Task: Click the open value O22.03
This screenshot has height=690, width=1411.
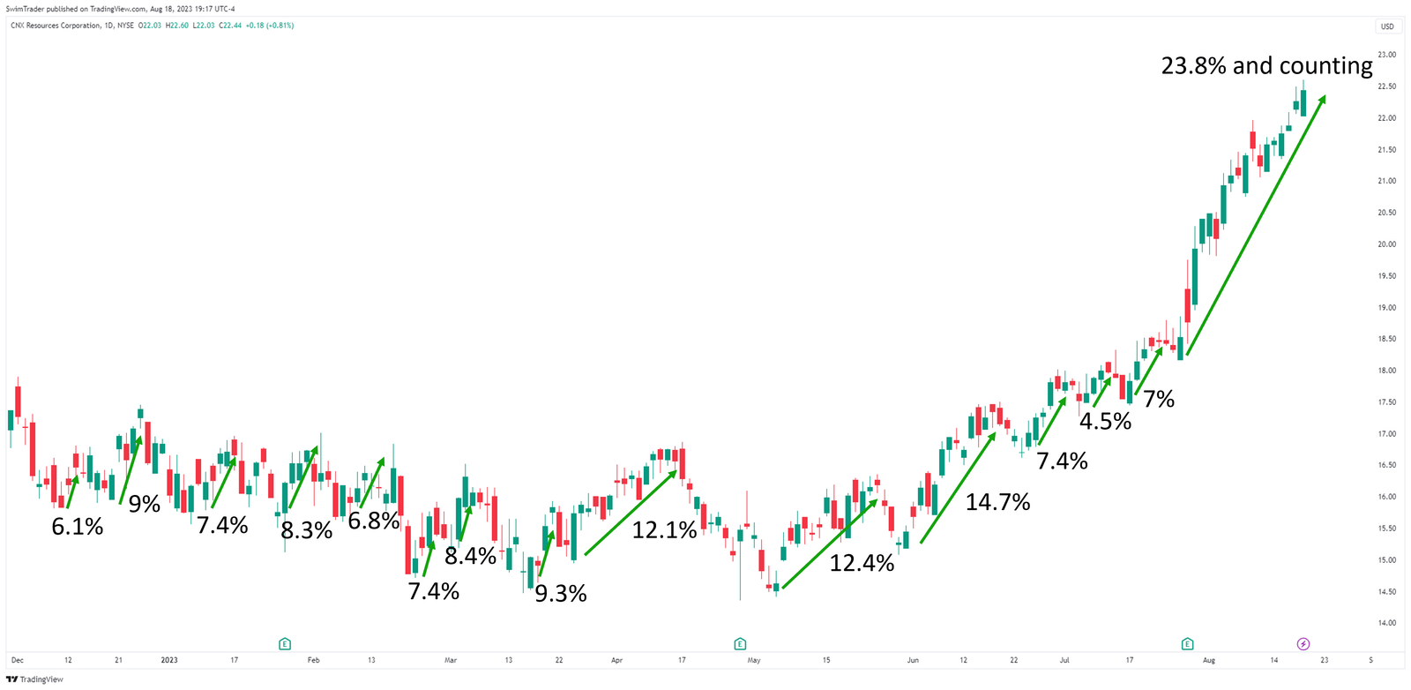Action: tap(151, 26)
